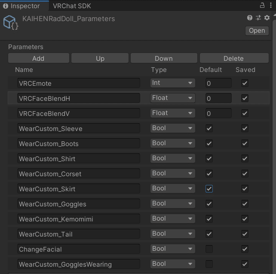Open the WearCustom_Tail type dropdown
276x274 pixels.
(x=172, y=234)
